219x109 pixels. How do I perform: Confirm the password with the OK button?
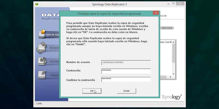coord(92,91)
